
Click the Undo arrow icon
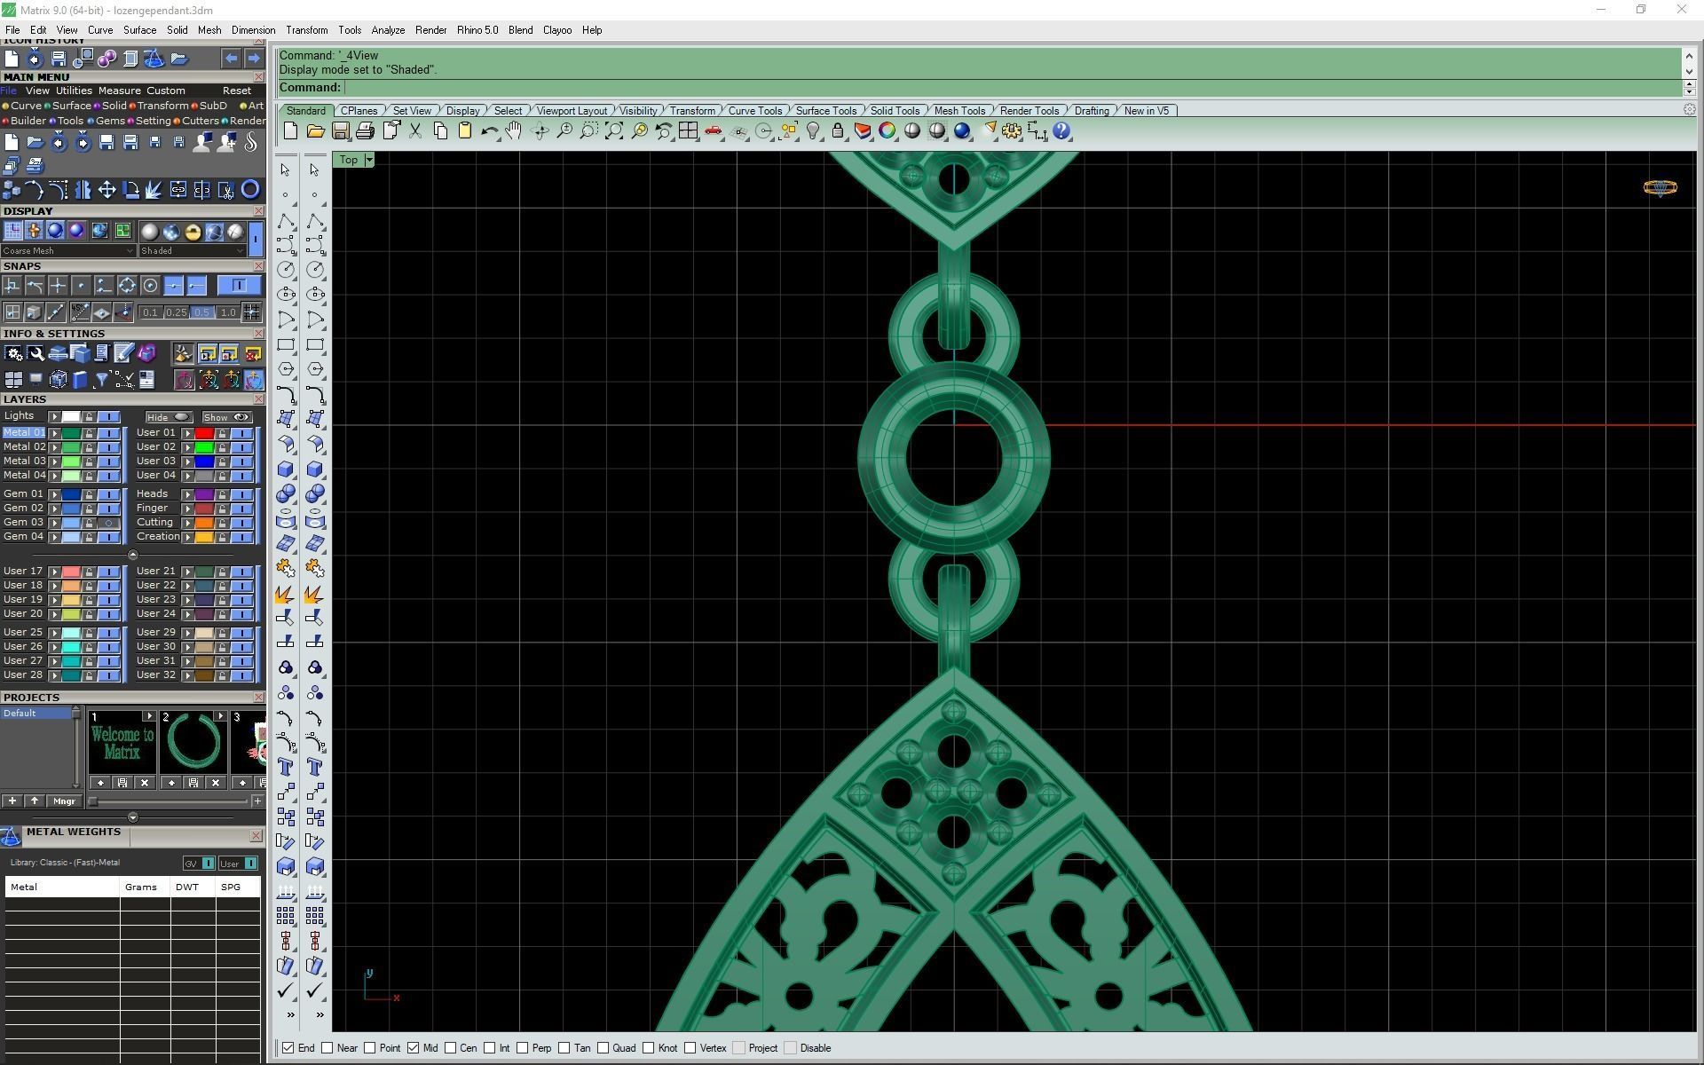489,131
